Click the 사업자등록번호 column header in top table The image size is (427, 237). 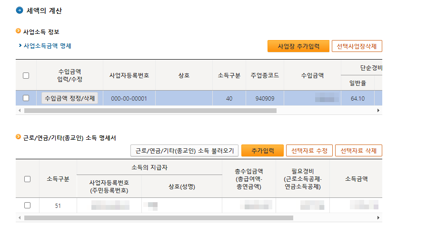click(x=129, y=75)
